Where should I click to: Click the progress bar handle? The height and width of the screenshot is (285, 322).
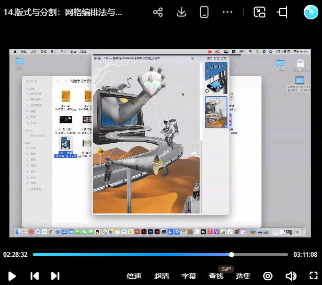232,255
